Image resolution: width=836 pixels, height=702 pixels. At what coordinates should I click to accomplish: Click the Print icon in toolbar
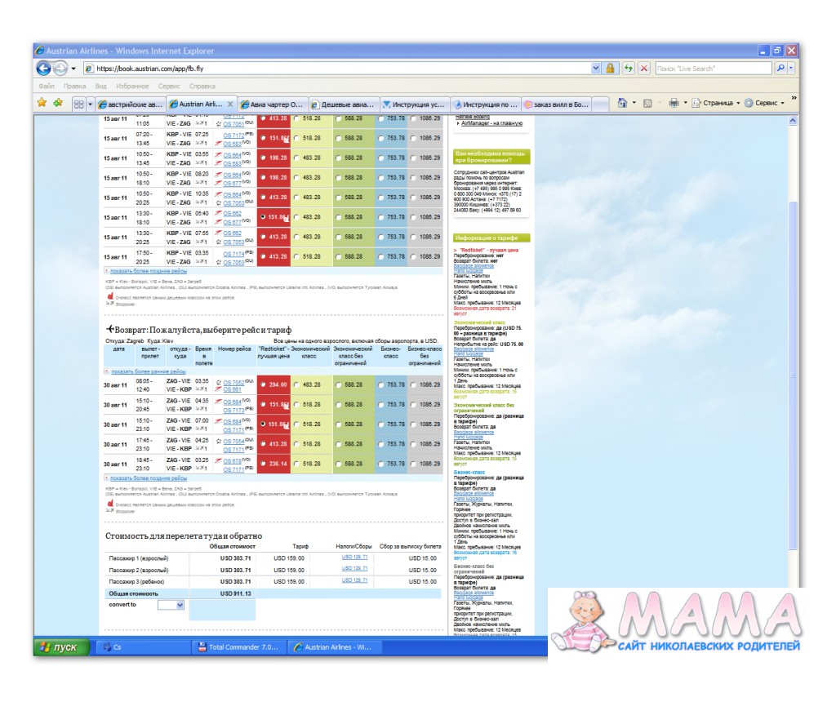[x=674, y=103]
